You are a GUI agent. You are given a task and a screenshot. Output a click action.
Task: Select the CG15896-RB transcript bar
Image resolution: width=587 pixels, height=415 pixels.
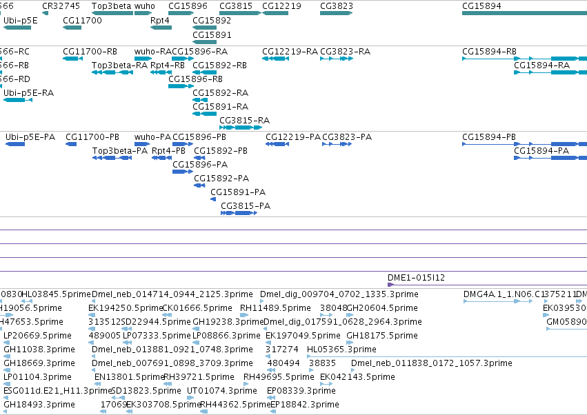(181, 86)
